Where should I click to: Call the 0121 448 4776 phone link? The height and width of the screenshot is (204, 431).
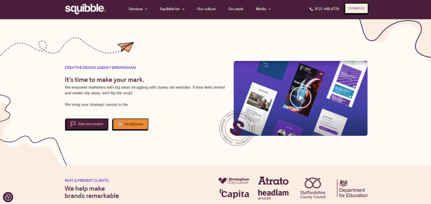(325, 9)
